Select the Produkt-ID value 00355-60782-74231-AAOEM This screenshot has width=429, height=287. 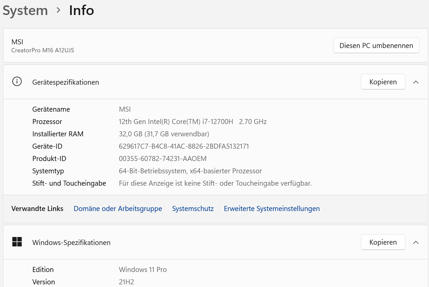click(x=163, y=159)
